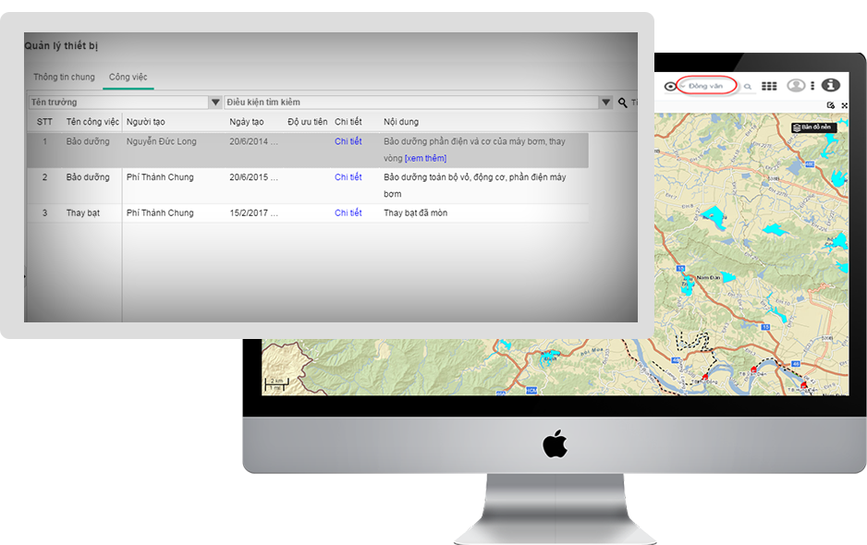Click the magnifier icon next to Đông văn
Screen dimensions: 867x545
coord(748,87)
